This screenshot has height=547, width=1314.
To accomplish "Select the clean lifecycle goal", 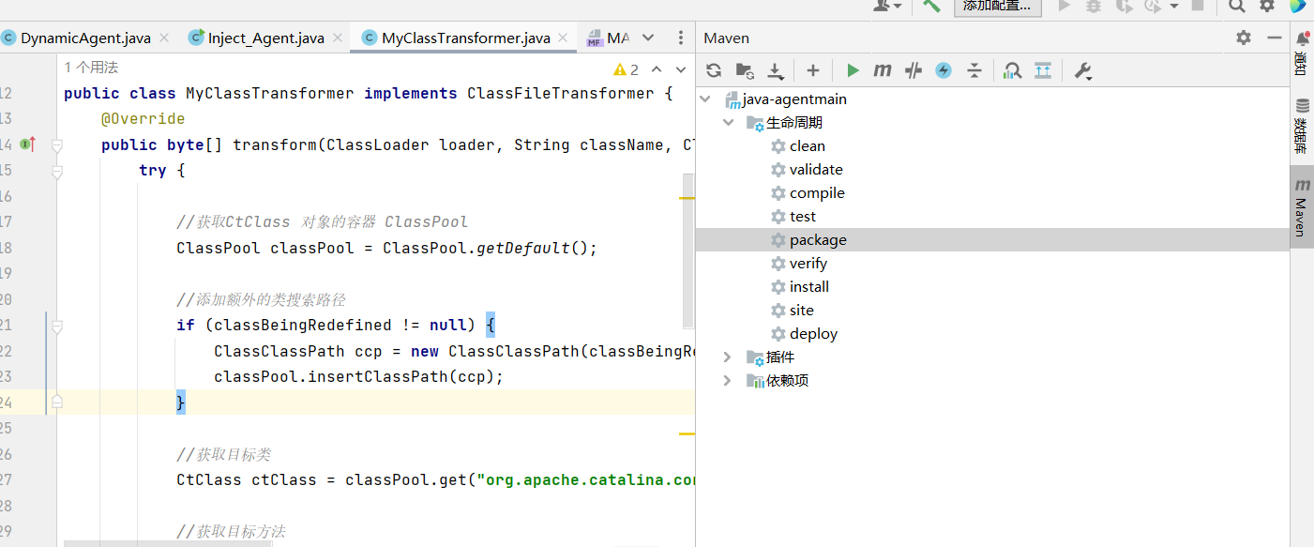I will click(807, 146).
